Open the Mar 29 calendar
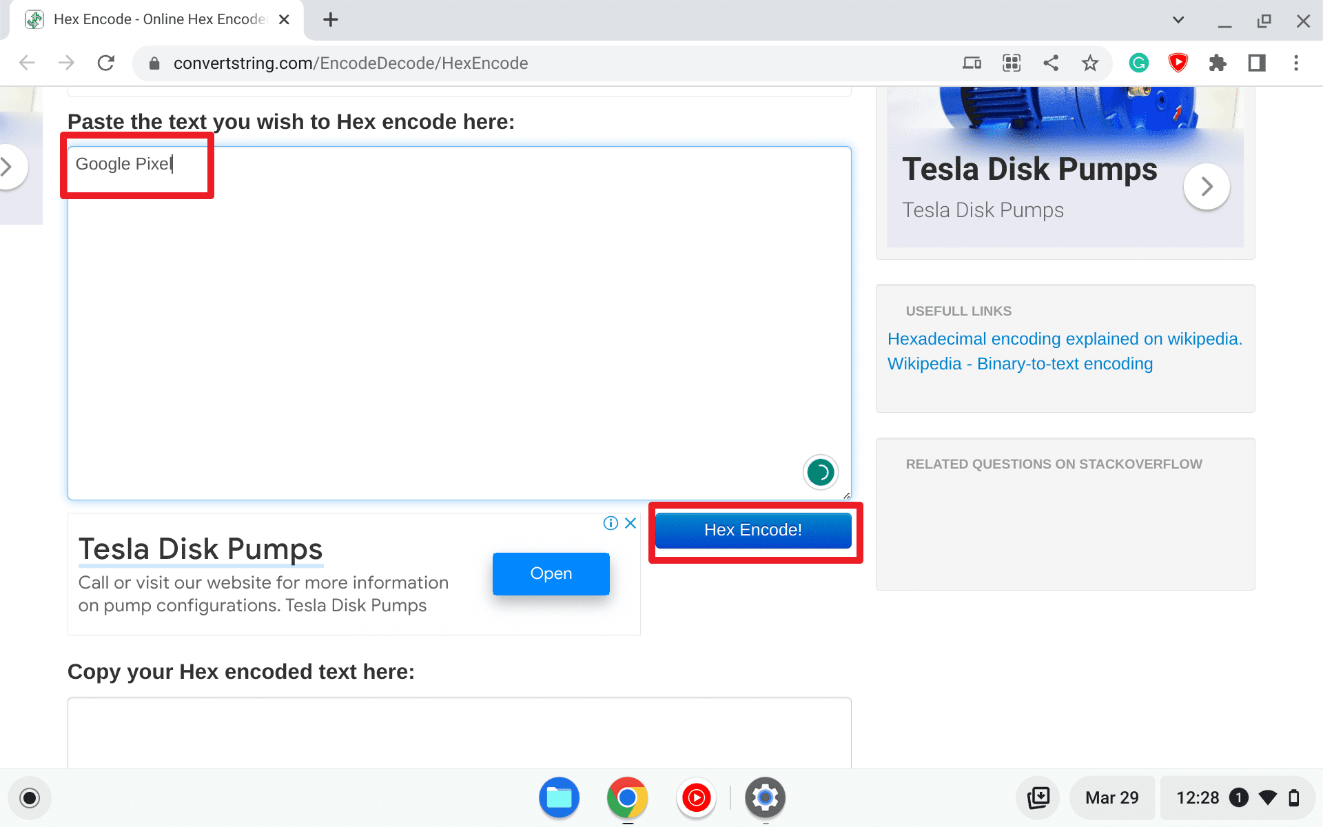Image resolution: width=1323 pixels, height=827 pixels. click(1111, 798)
